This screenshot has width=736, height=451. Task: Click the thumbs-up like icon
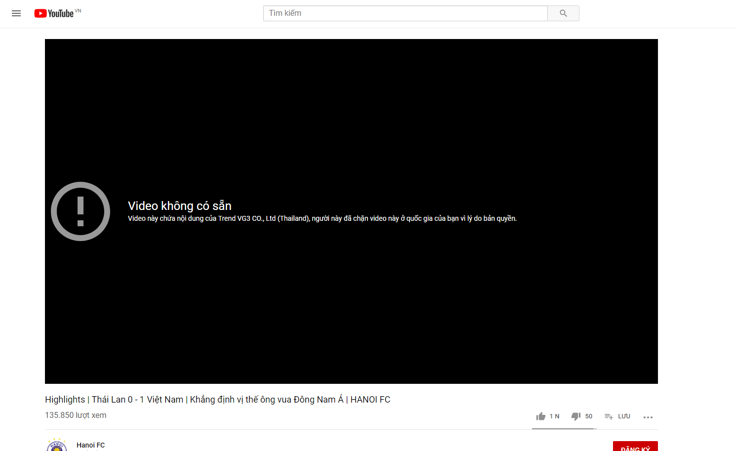click(x=541, y=416)
